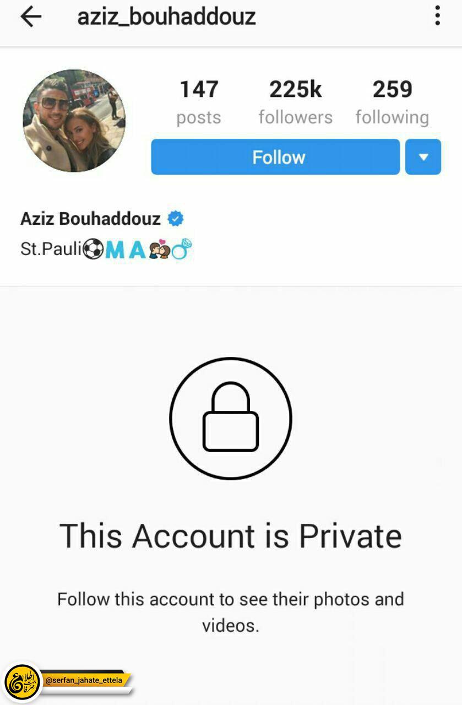
Task: Click the soccer ball emoji in bio
Action: 93,250
